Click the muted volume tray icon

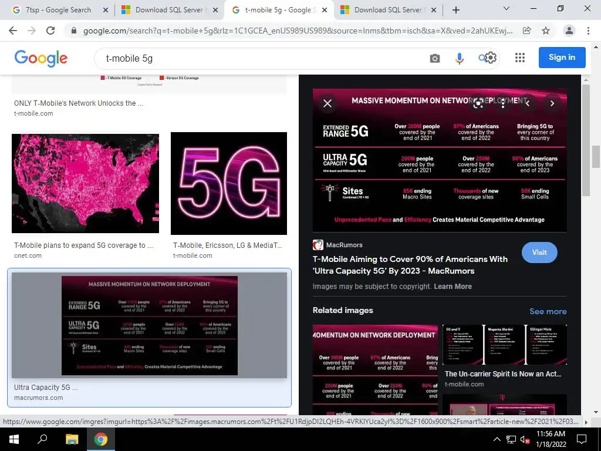(x=525, y=439)
